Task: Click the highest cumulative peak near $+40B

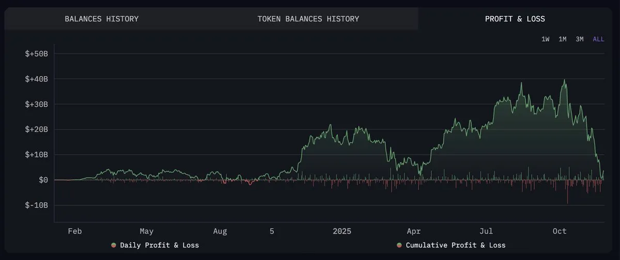Action: 565,80
